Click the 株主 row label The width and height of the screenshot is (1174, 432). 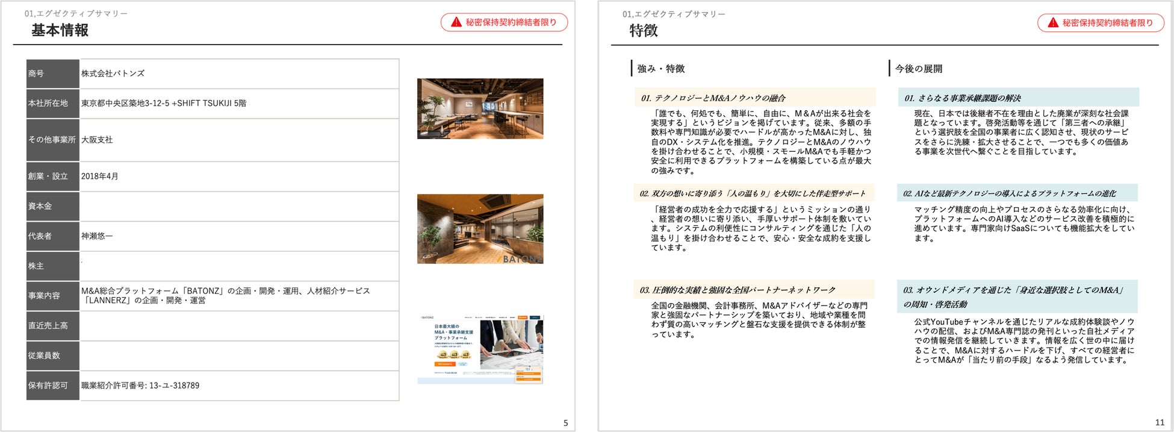(53, 266)
